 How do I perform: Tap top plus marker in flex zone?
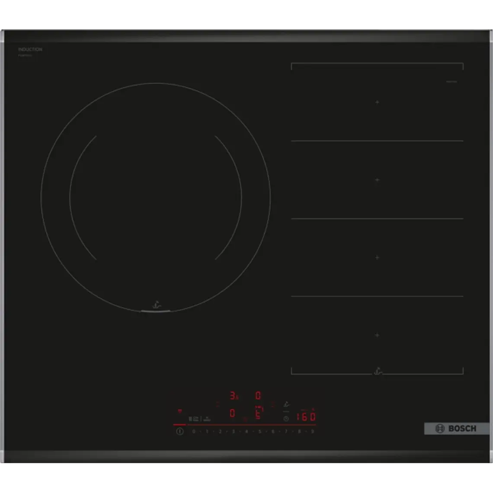(377, 102)
